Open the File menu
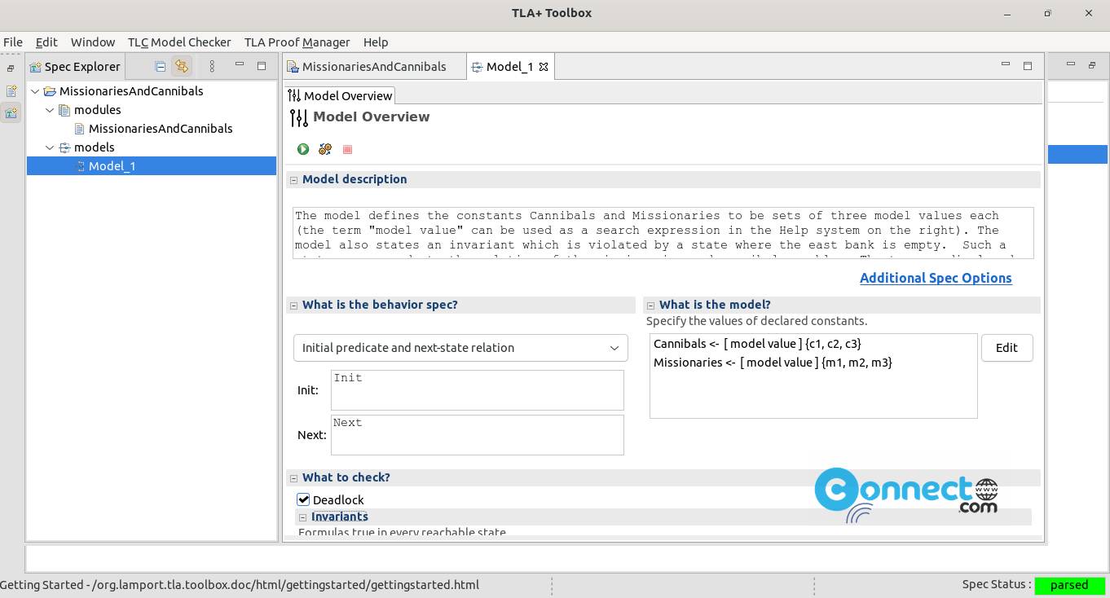Screen dimensions: 1110x598 [x=13, y=42]
